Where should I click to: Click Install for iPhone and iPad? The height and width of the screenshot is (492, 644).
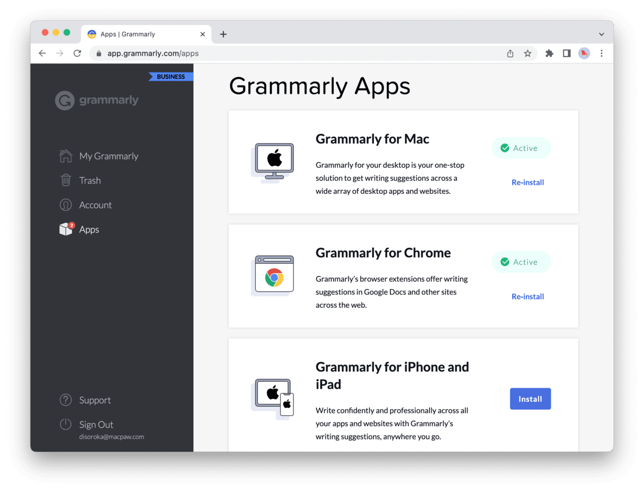tap(530, 399)
